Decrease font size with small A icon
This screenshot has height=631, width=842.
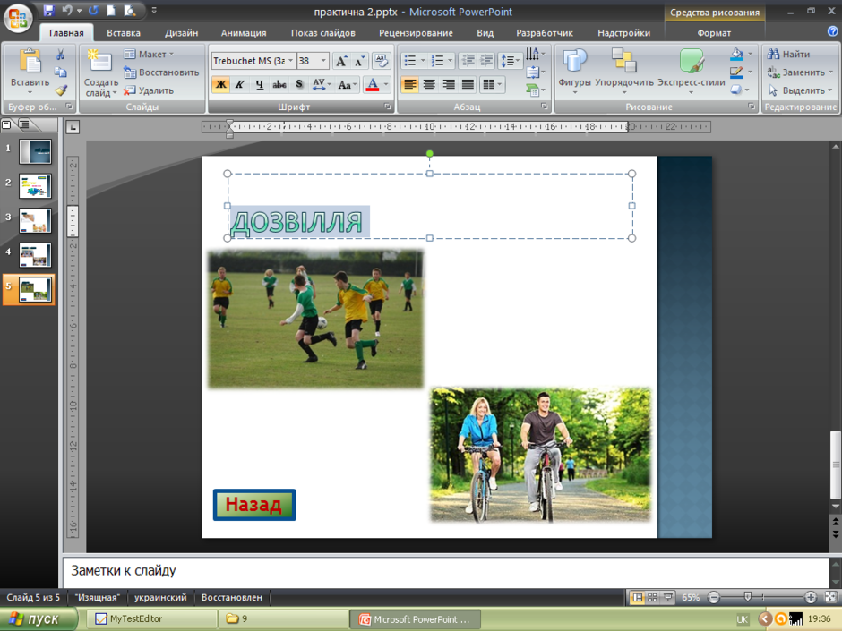360,61
